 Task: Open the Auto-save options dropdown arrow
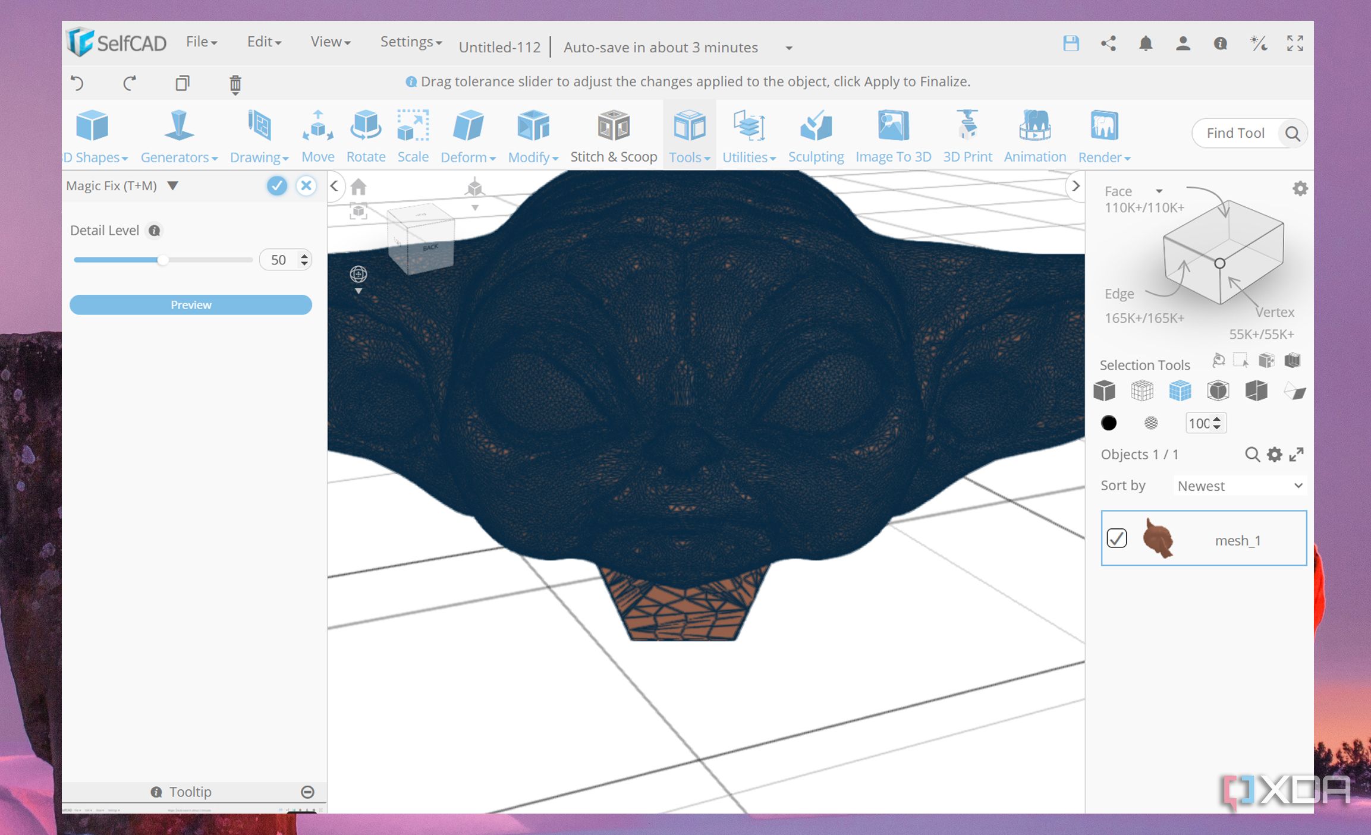789,48
